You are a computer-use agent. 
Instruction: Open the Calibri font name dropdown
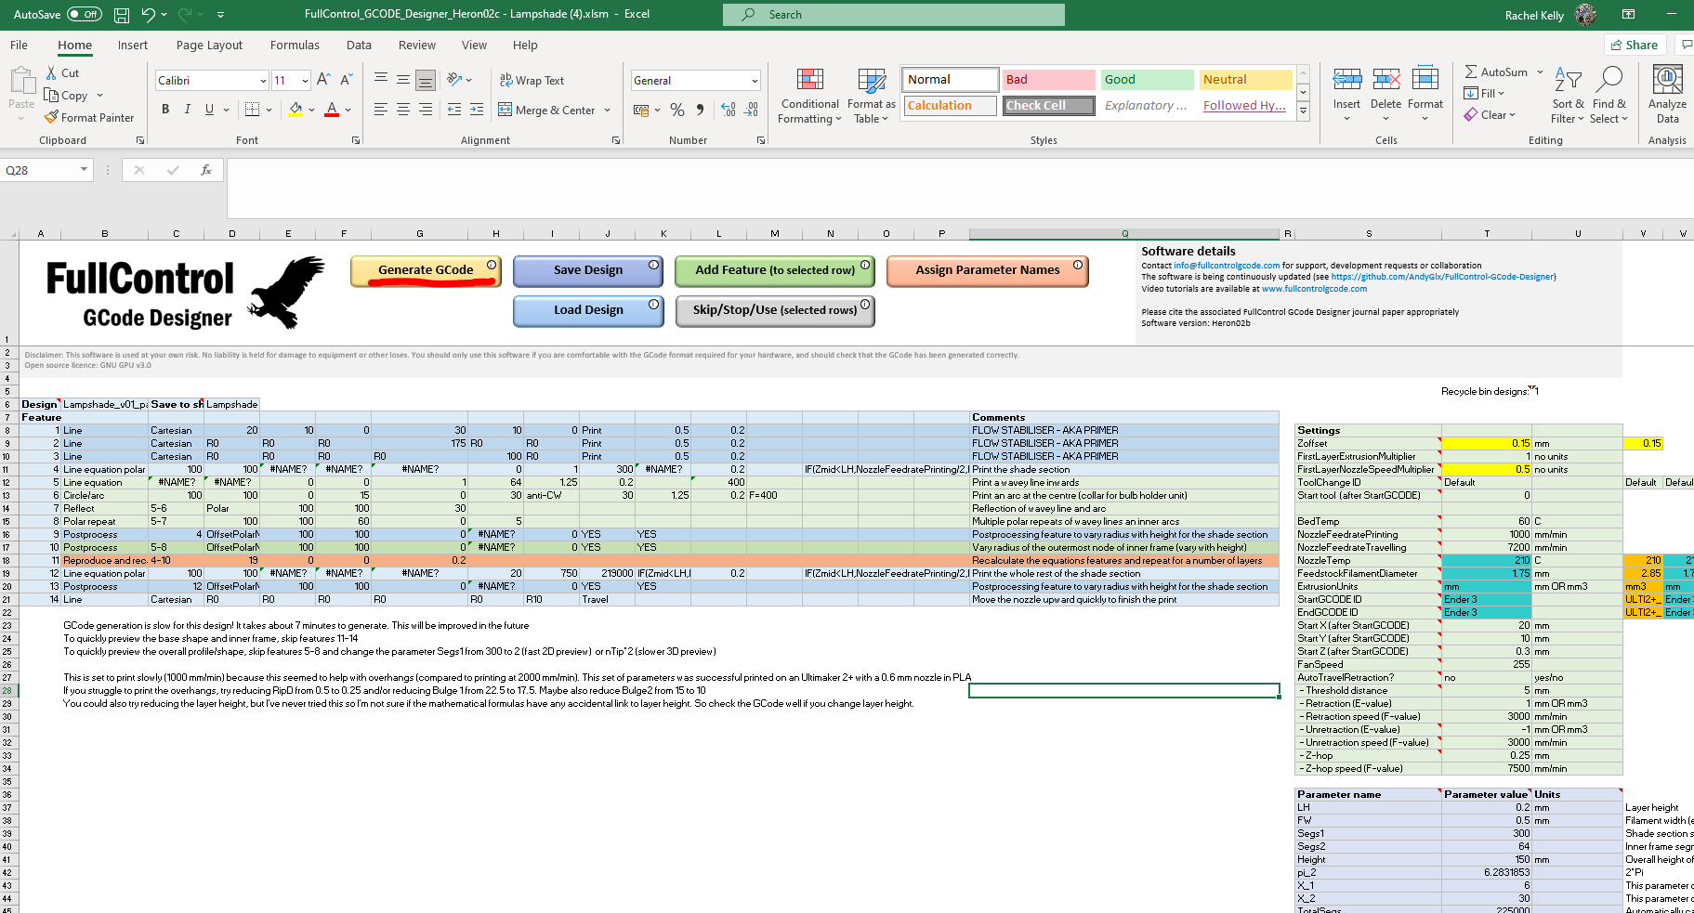pos(262,81)
